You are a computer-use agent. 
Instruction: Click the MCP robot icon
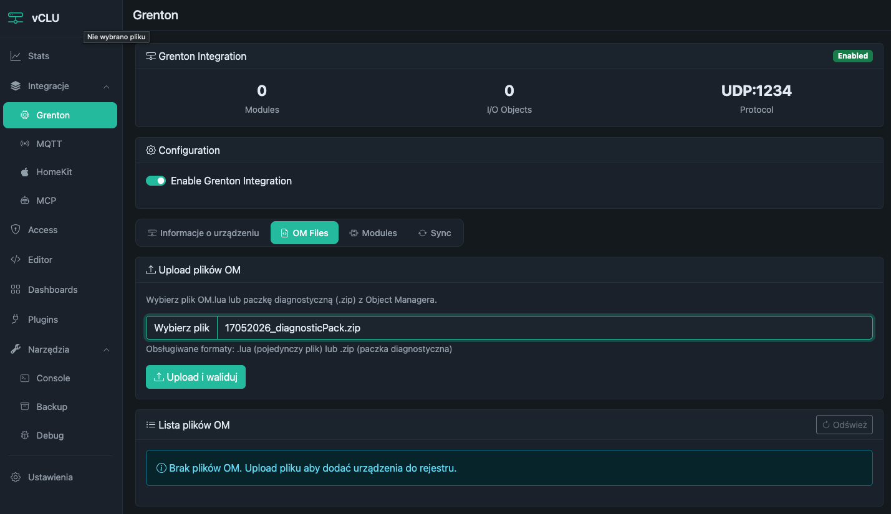(24, 201)
